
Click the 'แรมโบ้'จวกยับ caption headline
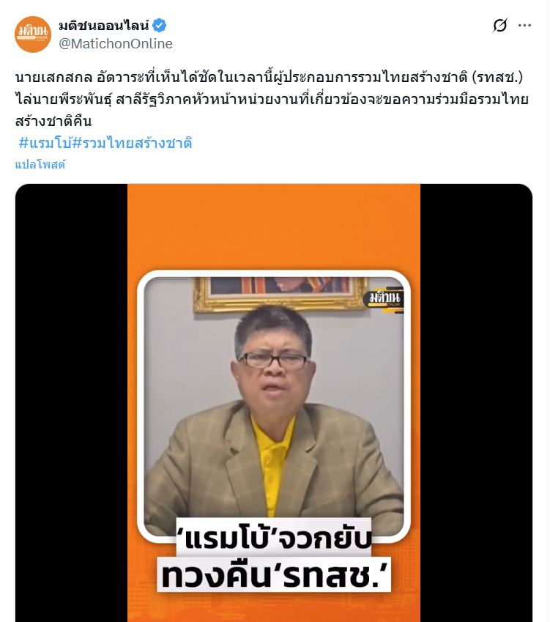click(x=274, y=539)
